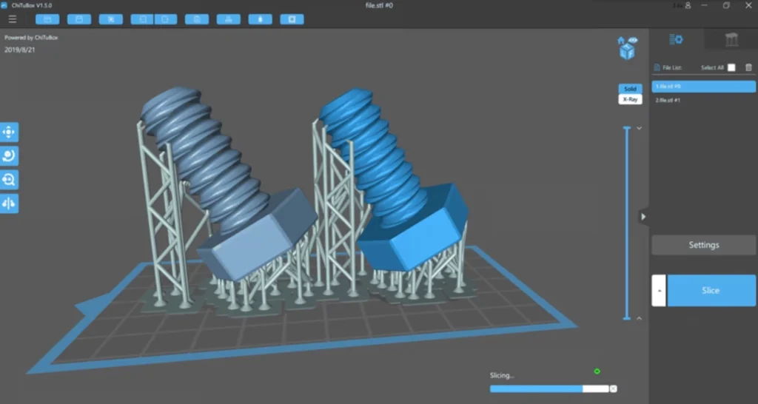This screenshot has width=758, height=404.
Task: Click the slicing progress bar
Action: click(549, 388)
